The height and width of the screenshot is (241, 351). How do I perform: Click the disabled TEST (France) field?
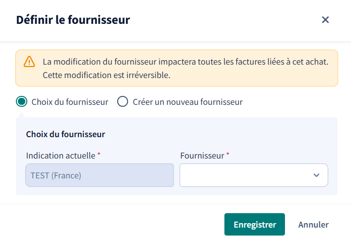[100, 175]
